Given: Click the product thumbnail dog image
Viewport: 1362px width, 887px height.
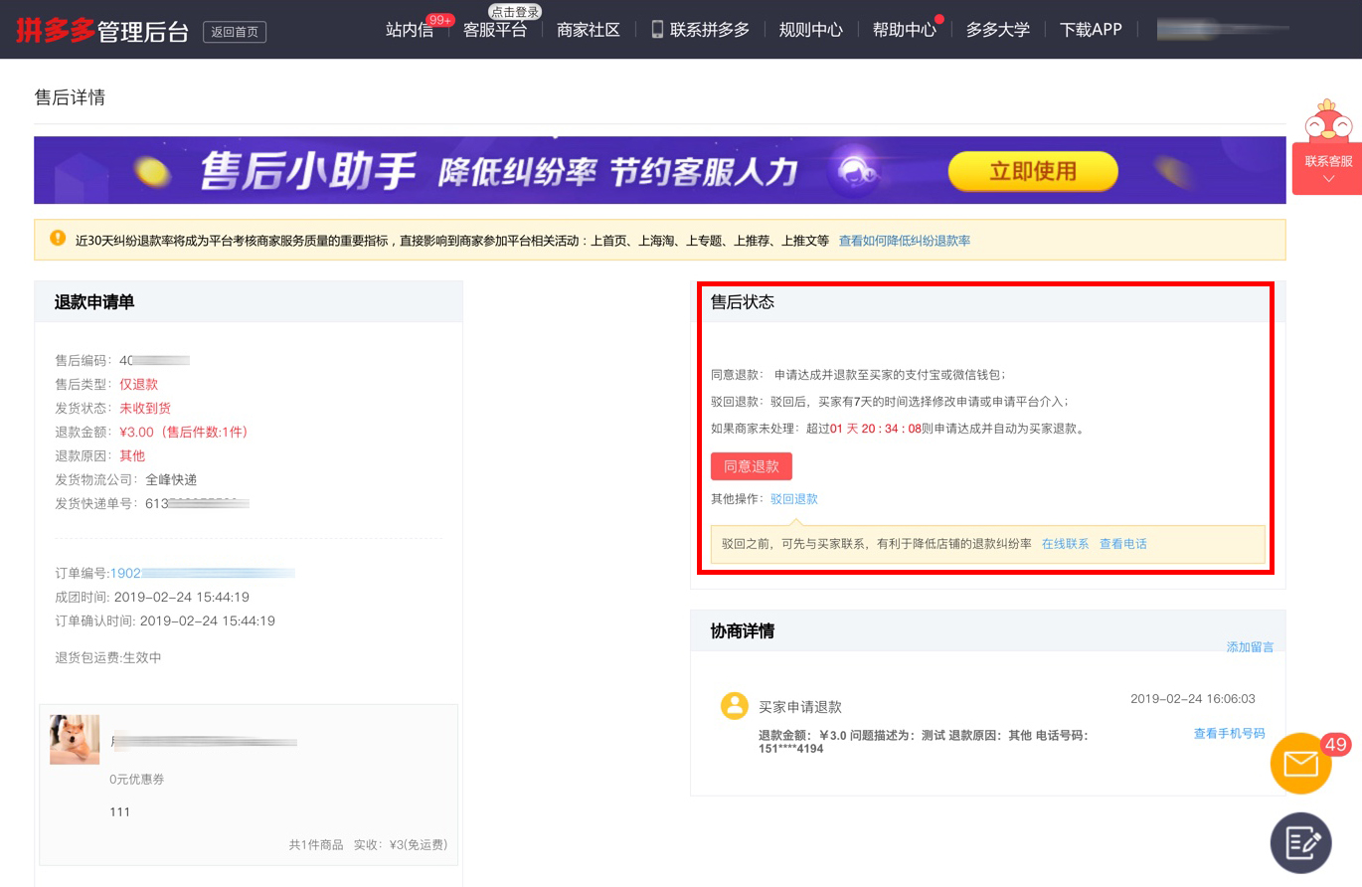Looking at the screenshot, I should [75, 740].
